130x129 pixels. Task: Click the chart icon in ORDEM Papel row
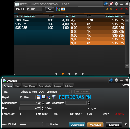49,97
